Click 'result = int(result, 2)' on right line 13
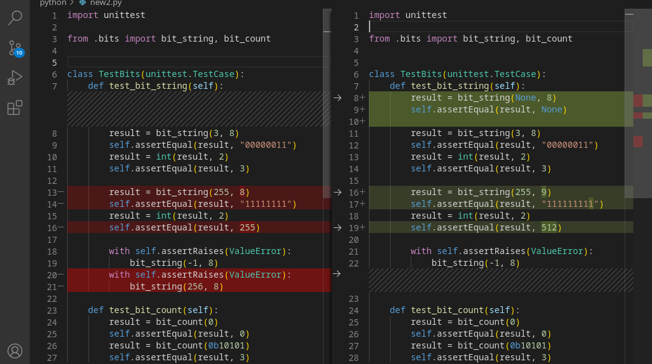Image resolution: width=652 pixels, height=364 pixels. tap(470, 157)
